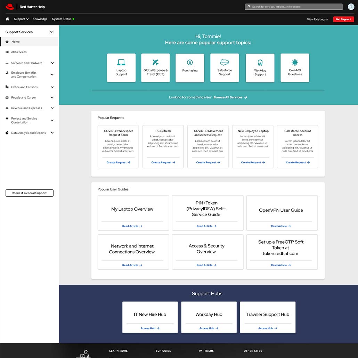358x358 pixels.
Task: Select Home in sidebar
Action: point(30,42)
